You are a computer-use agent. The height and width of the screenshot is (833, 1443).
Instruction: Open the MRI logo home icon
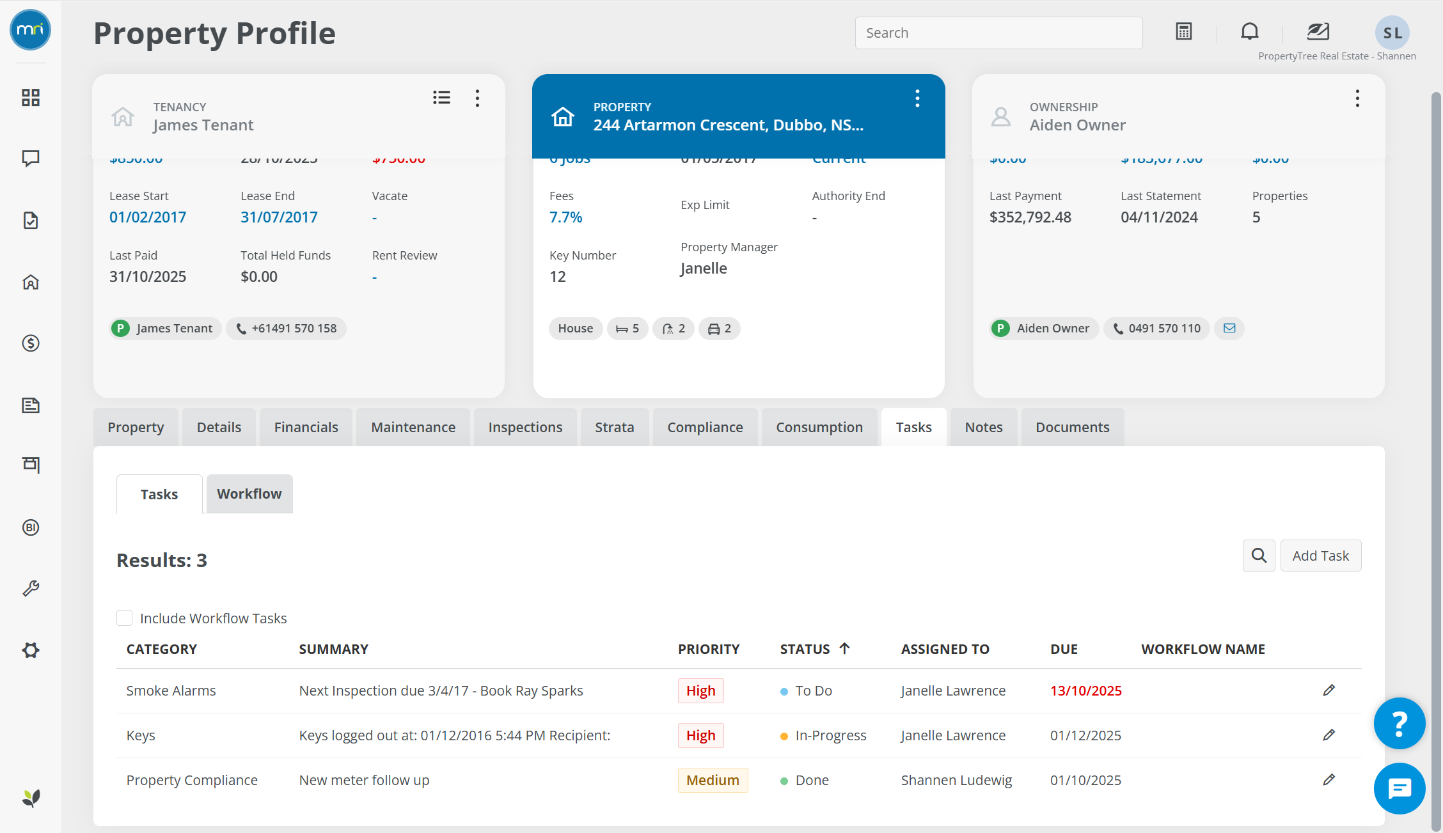[x=30, y=30]
